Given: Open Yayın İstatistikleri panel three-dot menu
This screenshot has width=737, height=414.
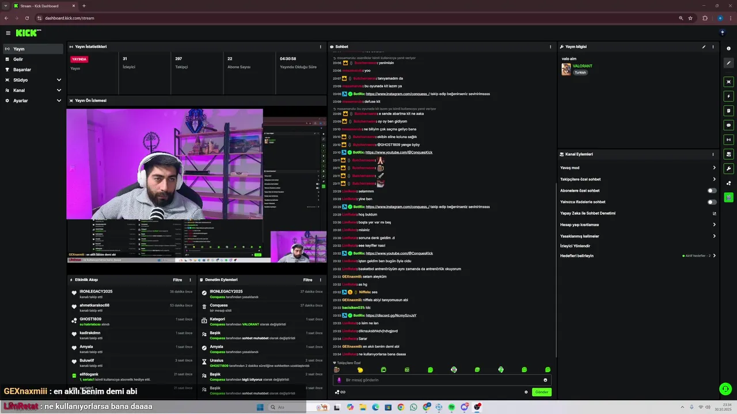Looking at the screenshot, I should pyautogui.click(x=321, y=47).
